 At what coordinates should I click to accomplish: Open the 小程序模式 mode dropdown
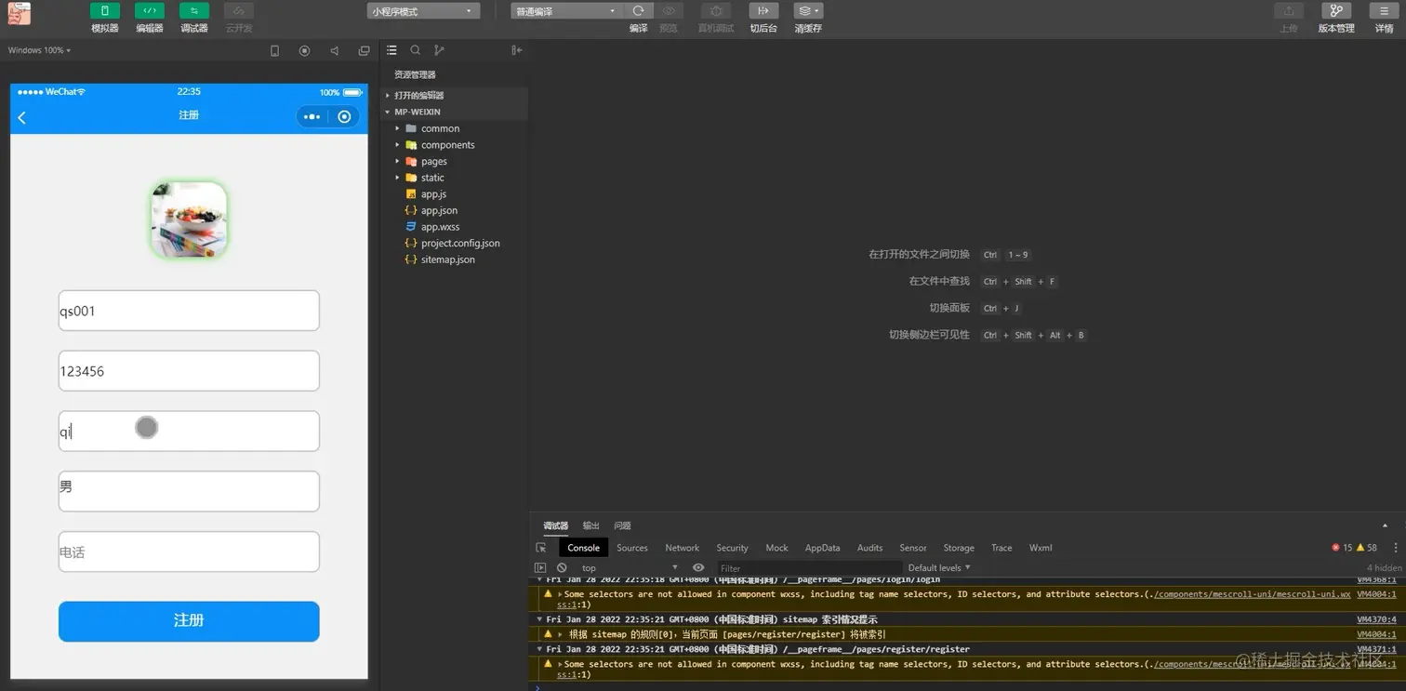tap(423, 11)
